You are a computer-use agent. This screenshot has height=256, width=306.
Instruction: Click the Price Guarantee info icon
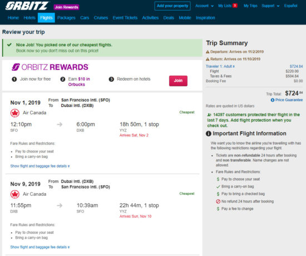click(x=273, y=100)
